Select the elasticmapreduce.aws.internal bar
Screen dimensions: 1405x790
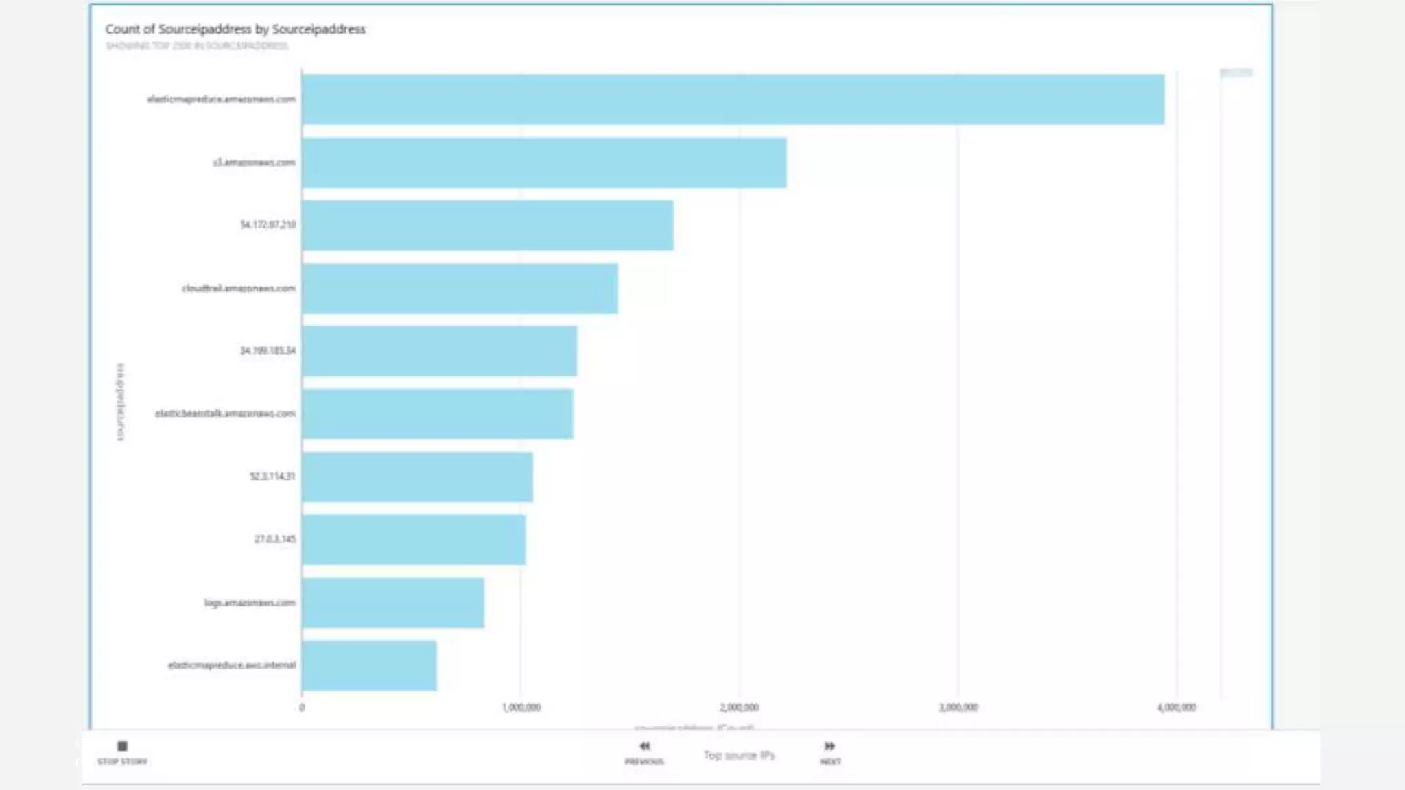pos(369,666)
